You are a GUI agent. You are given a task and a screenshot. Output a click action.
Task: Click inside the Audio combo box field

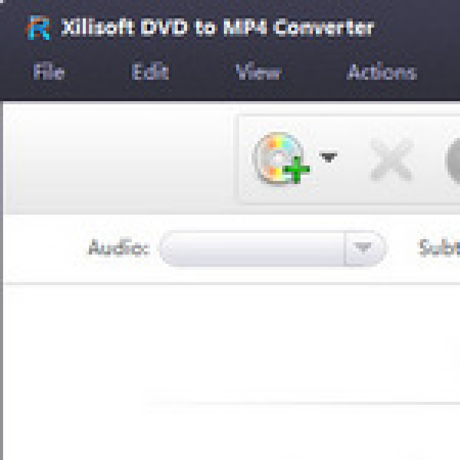click(253, 248)
